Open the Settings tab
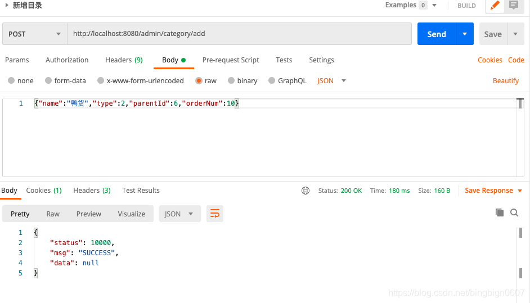The width and height of the screenshot is (530, 303). (321, 60)
